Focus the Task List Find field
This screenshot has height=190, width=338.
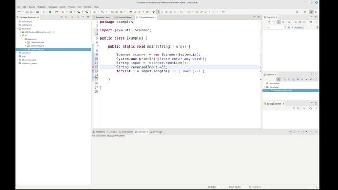coord(274,27)
